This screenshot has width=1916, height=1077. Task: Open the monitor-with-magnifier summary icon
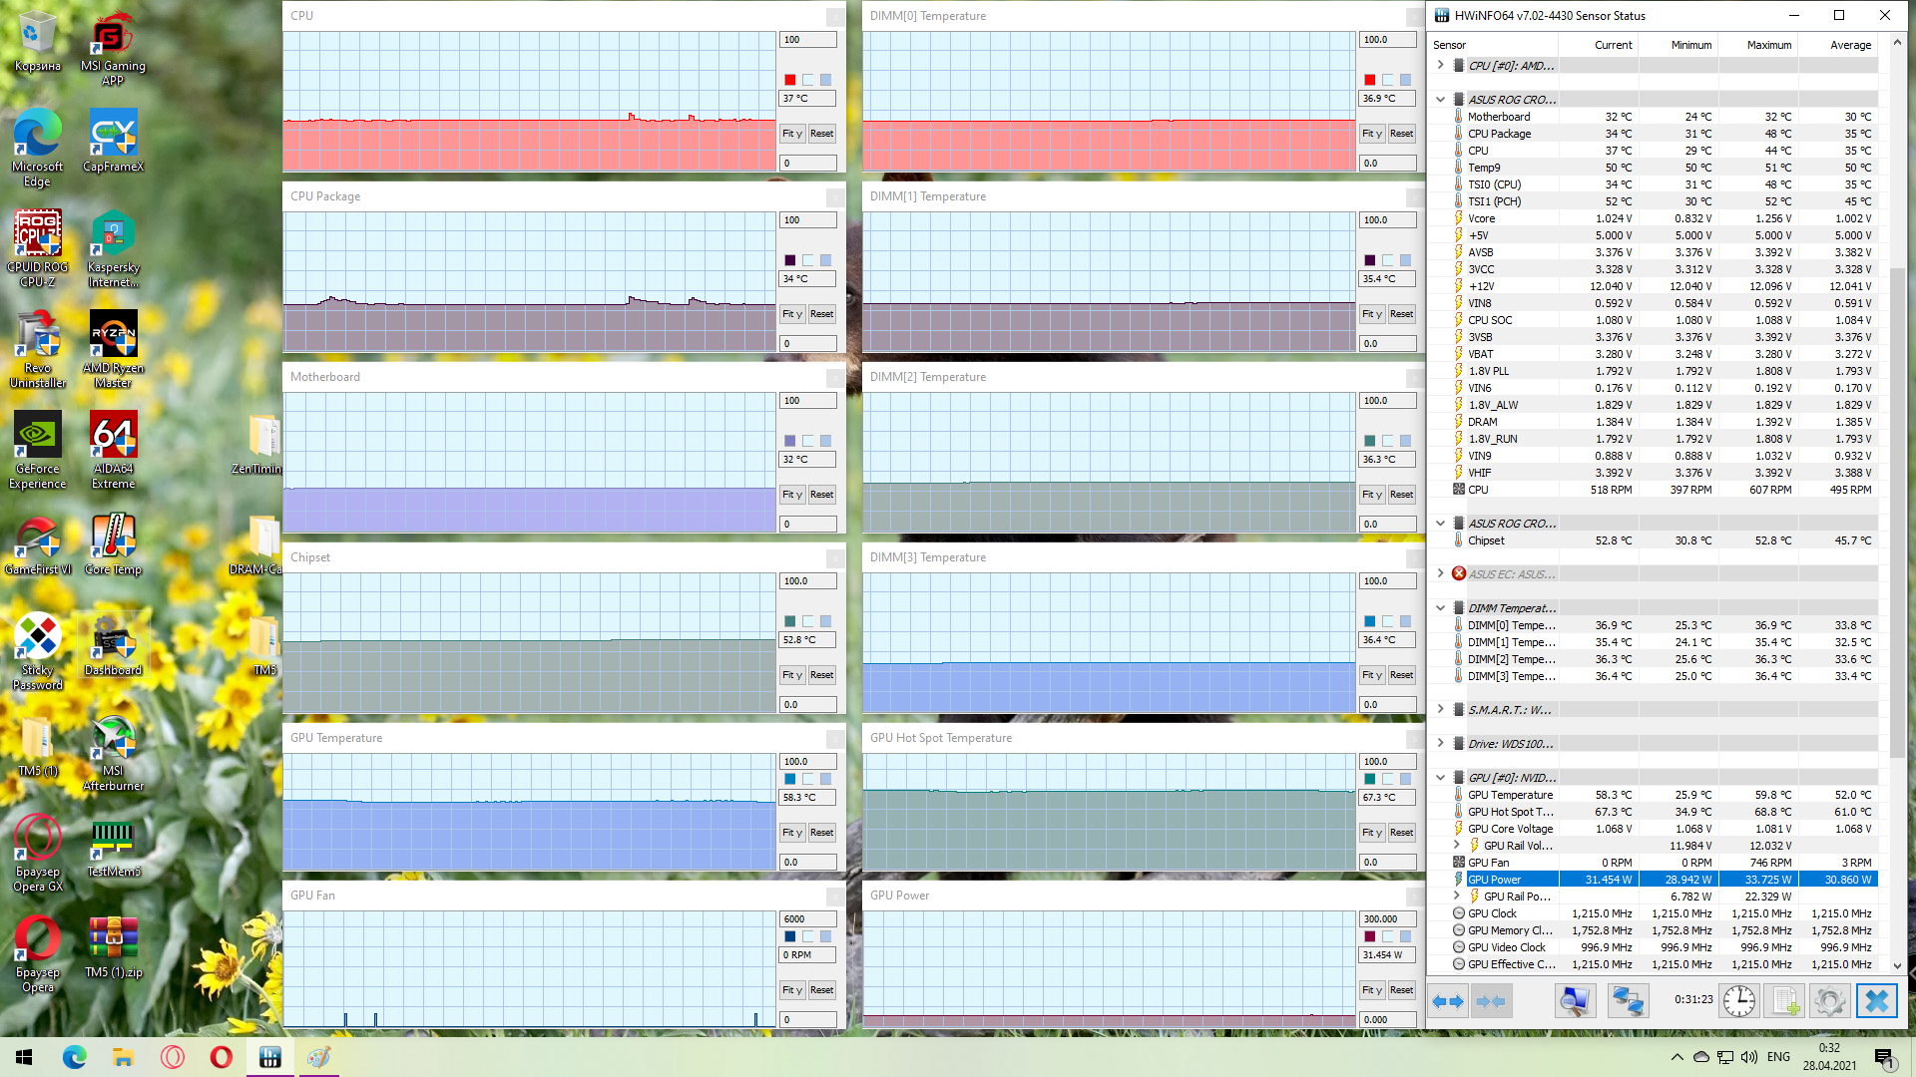(x=1575, y=1000)
